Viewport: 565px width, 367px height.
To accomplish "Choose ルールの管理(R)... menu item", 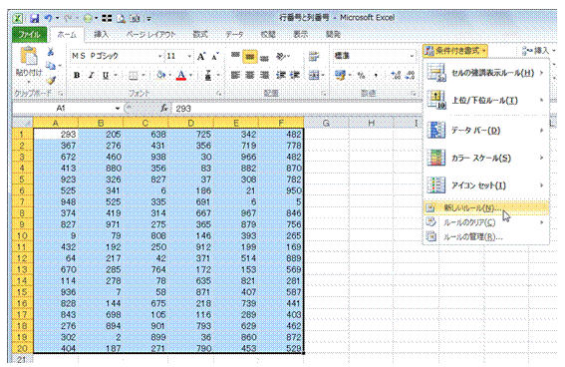I will [x=486, y=237].
